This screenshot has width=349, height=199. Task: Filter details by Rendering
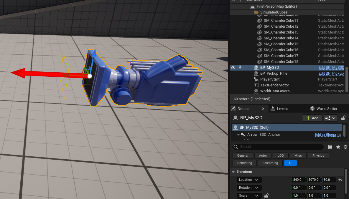coord(245,163)
